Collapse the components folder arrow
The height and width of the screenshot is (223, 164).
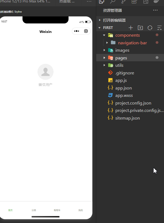click(x=104, y=35)
